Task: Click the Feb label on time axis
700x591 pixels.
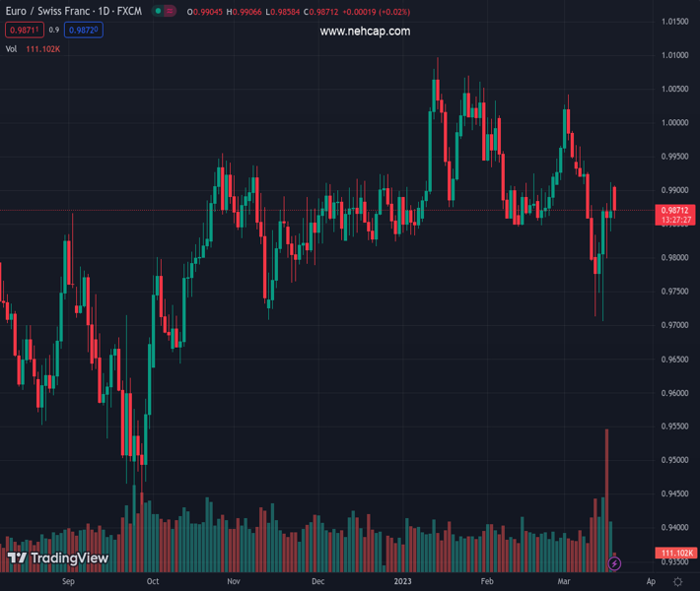Action: [x=486, y=582]
